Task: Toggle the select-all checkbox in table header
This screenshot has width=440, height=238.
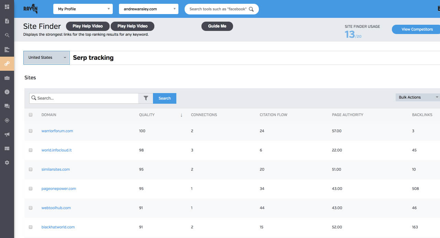Action: pos(30,115)
